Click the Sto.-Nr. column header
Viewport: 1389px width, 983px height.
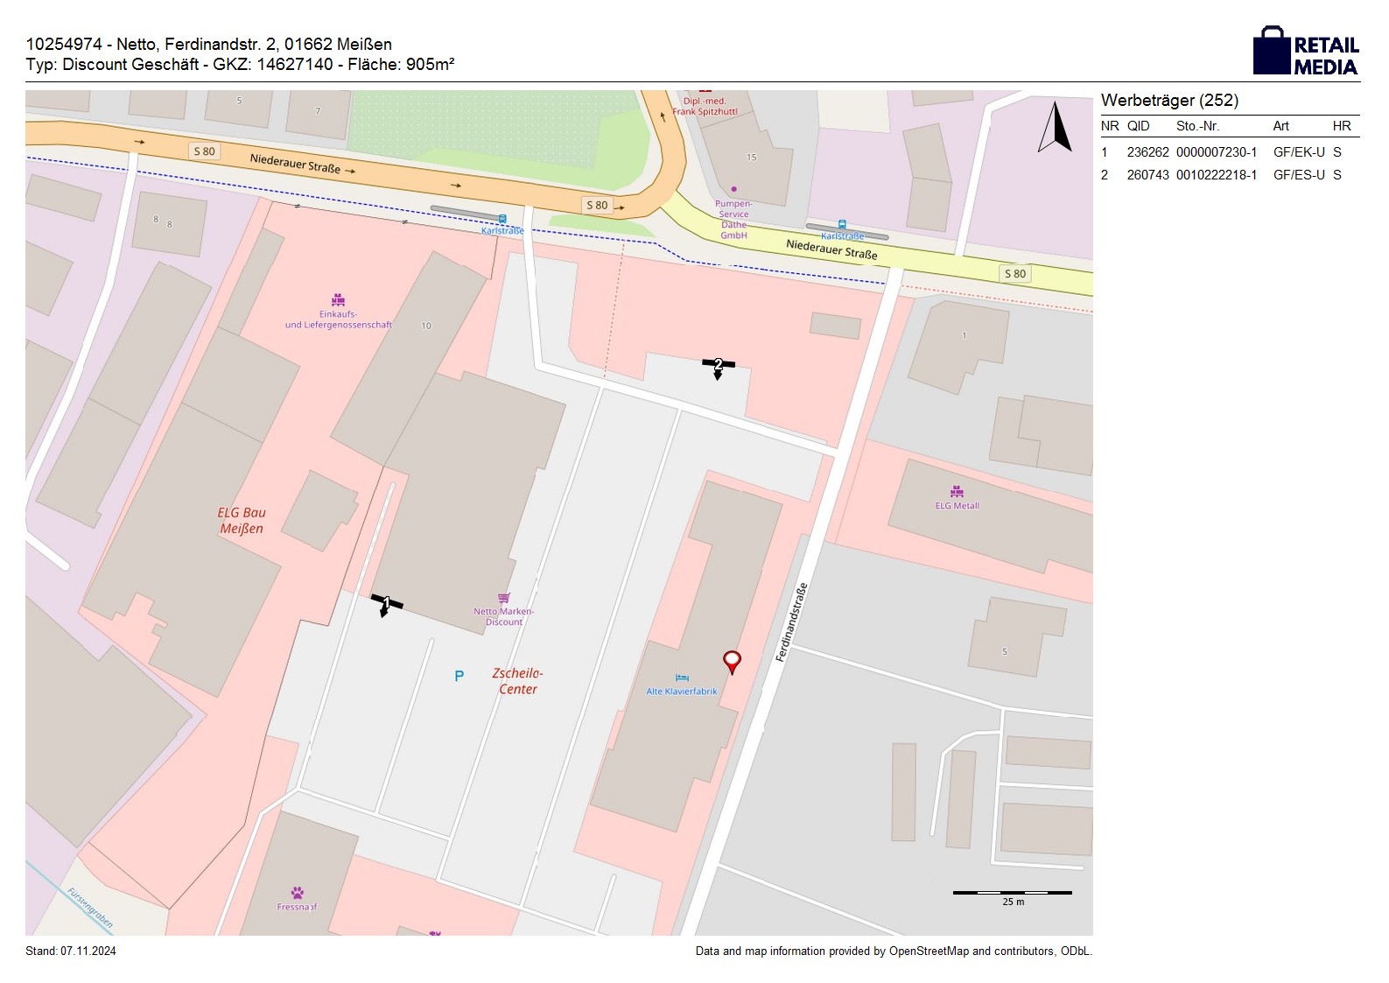[1197, 126]
